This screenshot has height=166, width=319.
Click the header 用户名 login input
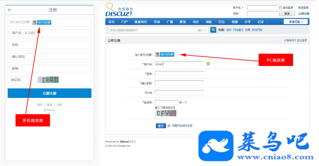pos(262,8)
